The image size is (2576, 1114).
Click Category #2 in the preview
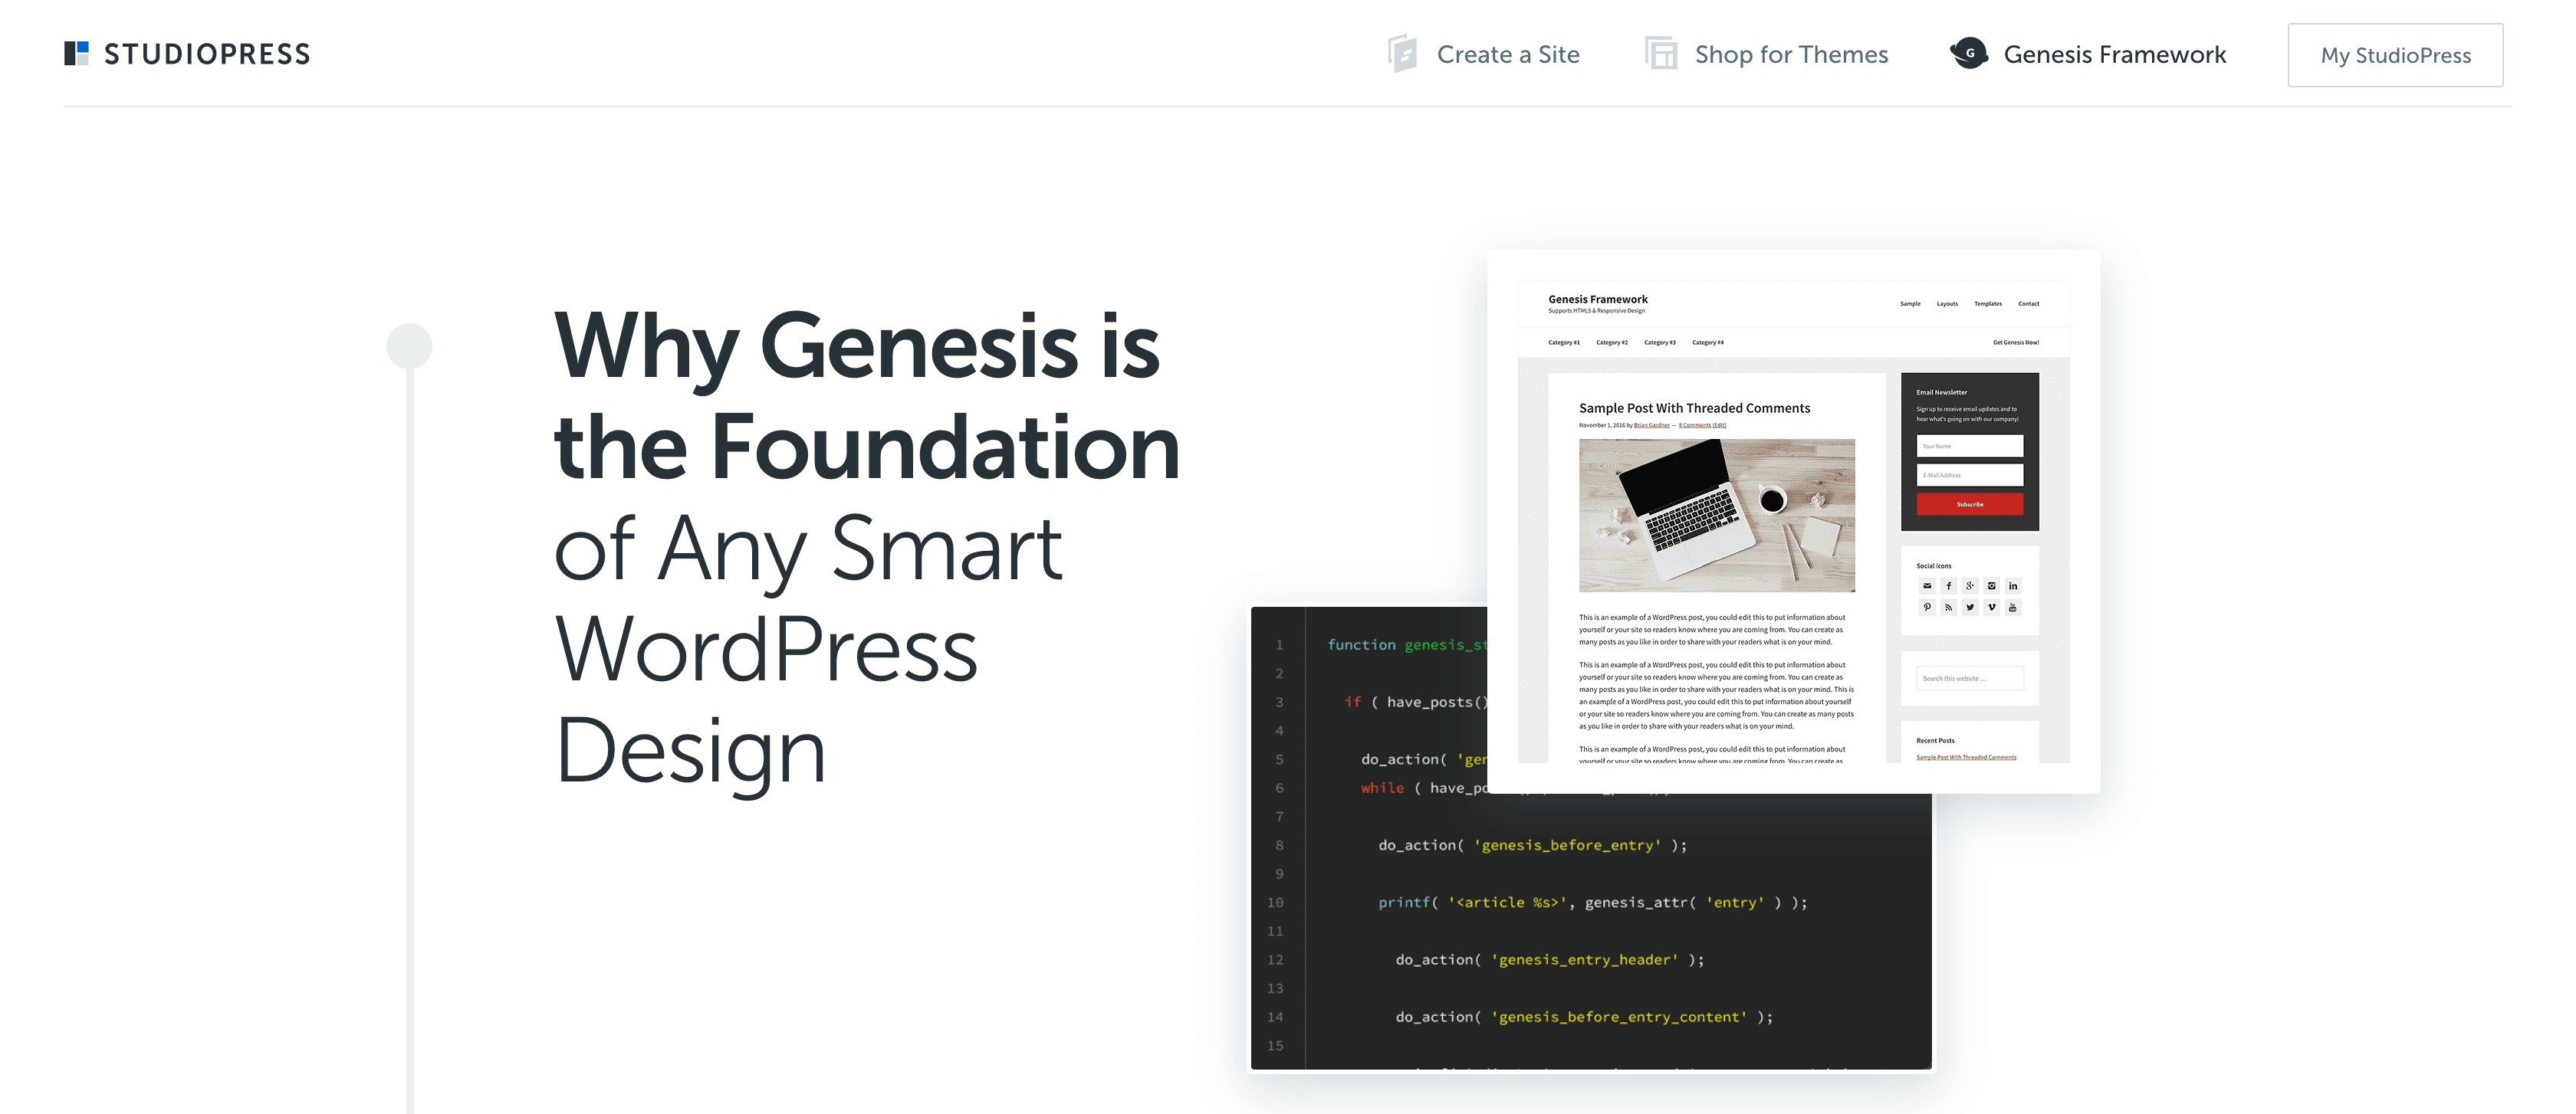point(1612,342)
